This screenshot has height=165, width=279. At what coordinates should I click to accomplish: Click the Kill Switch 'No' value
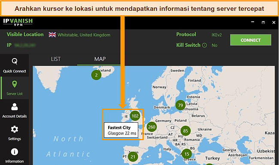[x=215, y=45]
